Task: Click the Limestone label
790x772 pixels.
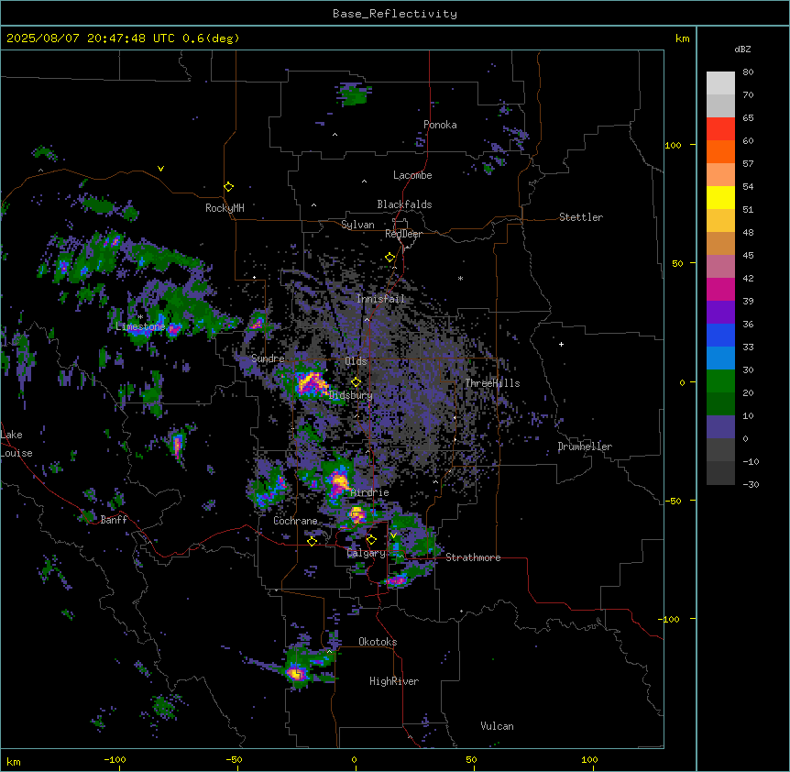Action: point(140,326)
